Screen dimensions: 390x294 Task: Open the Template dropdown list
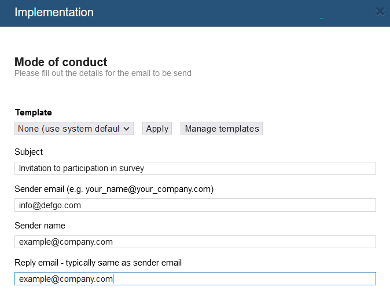coord(74,128)
